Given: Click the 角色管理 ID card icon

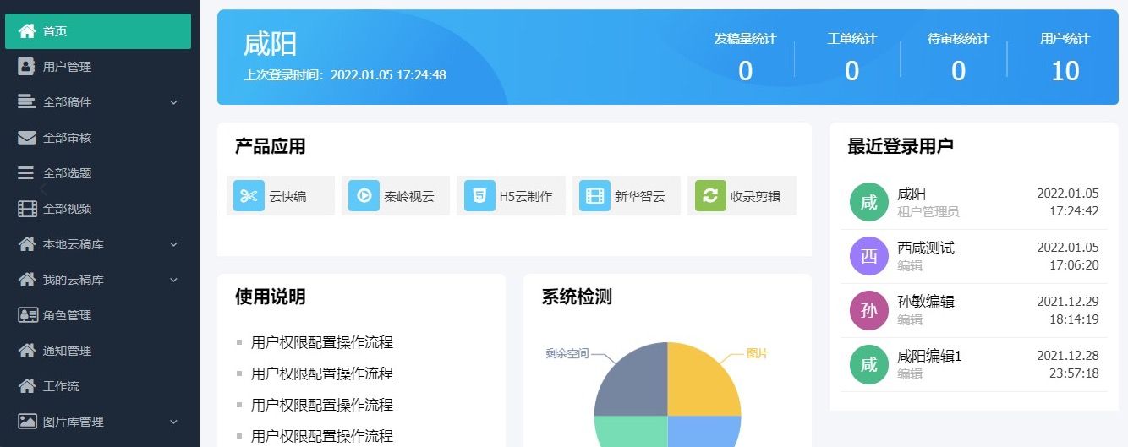Looking at the screenshot, I should pos(27,315).
